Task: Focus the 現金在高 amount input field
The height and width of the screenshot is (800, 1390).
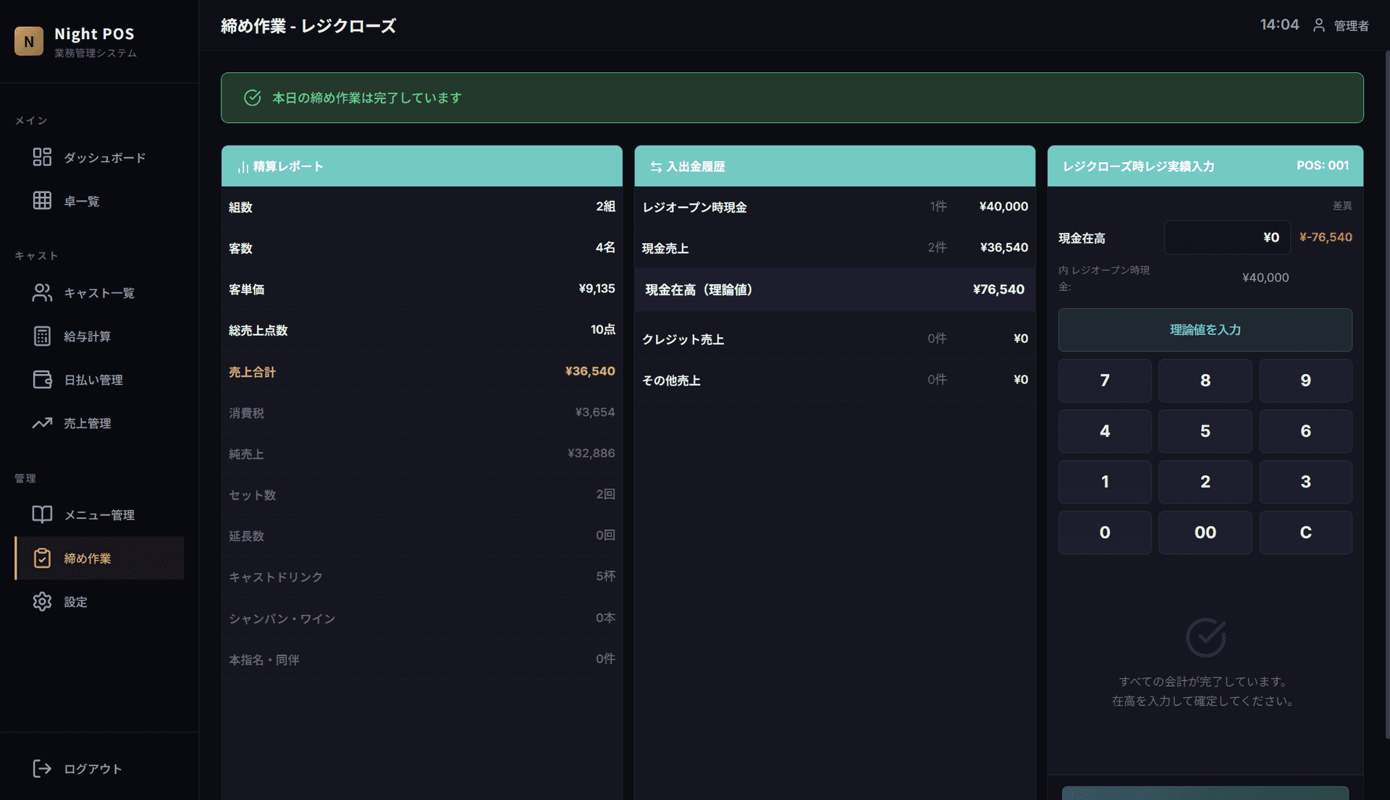Action: 1227,237
